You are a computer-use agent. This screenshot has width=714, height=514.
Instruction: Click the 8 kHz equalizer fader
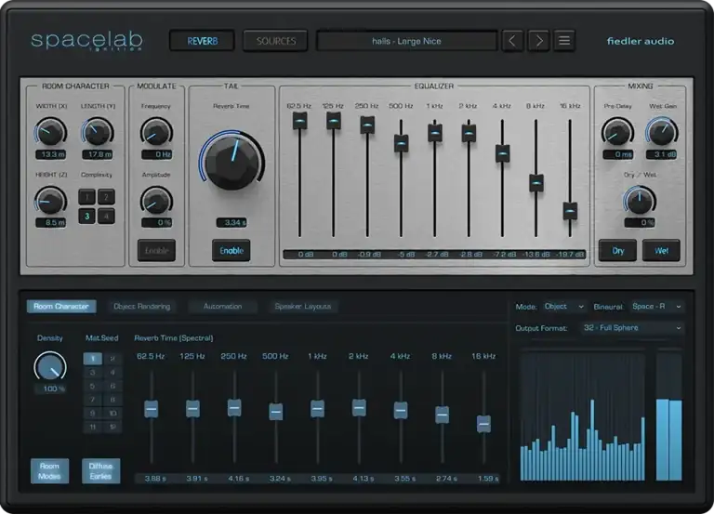pyautogui.click(x=536, y=182)
